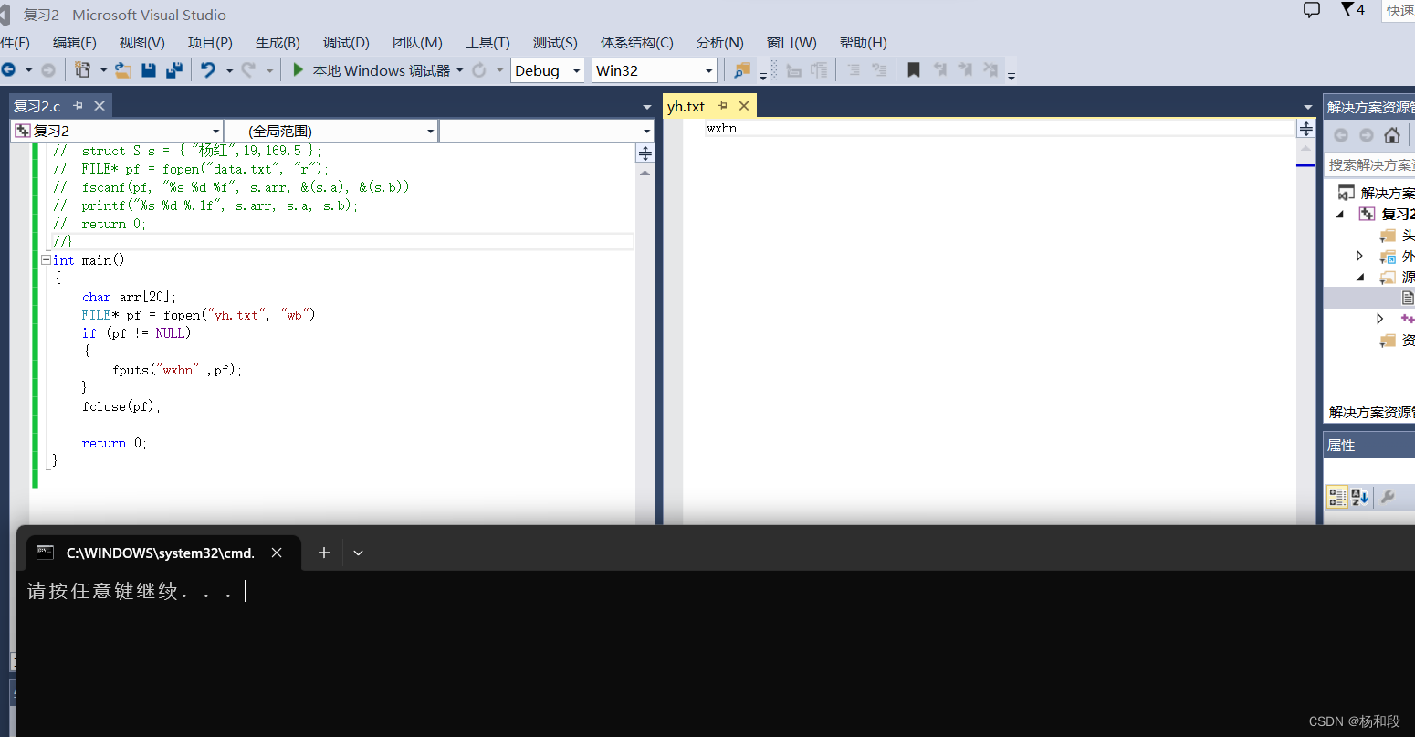Click the split handle in yh.txt editor
Screen dimensions: 1415x737
point(1306,129)
